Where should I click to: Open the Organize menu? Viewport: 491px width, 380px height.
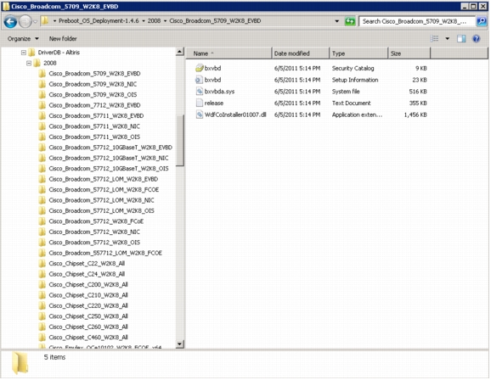23,39
